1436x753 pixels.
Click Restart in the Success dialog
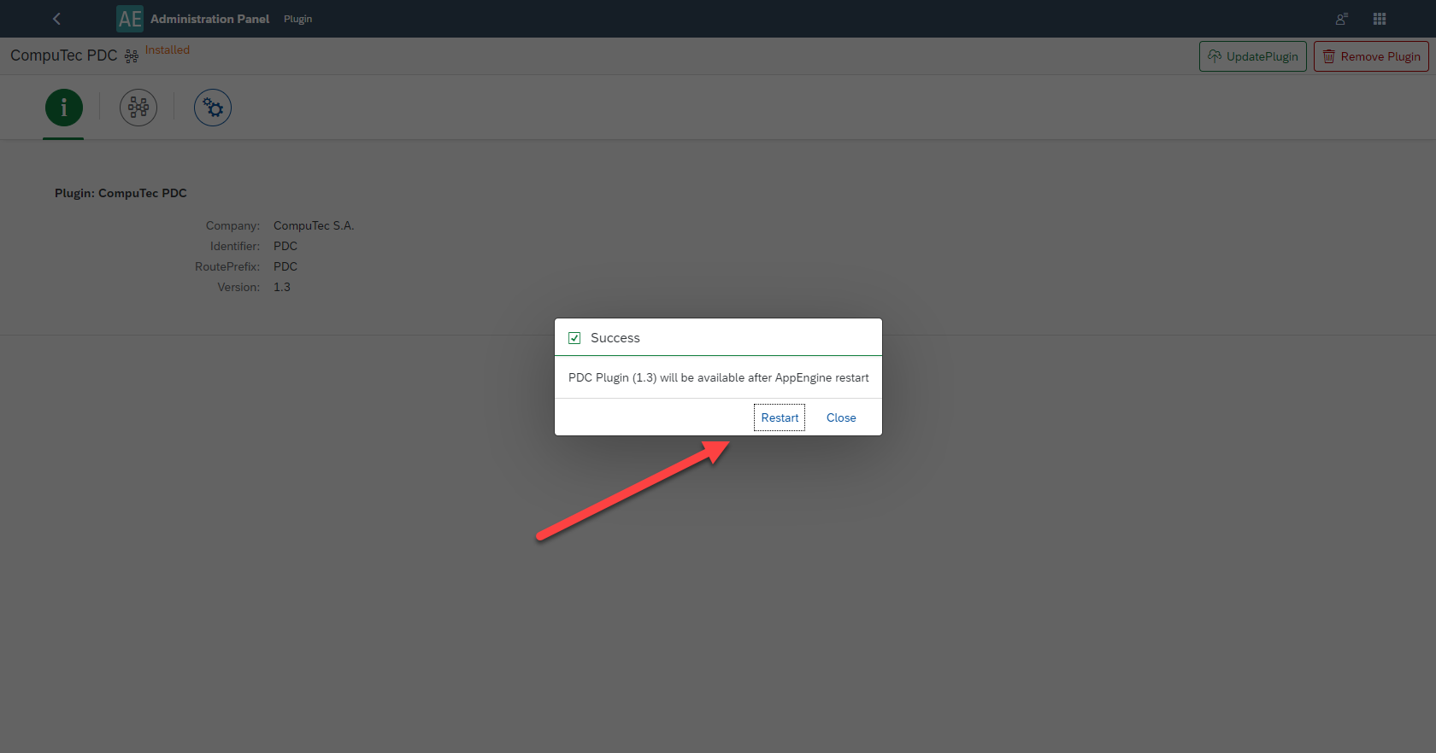[780, 417]
